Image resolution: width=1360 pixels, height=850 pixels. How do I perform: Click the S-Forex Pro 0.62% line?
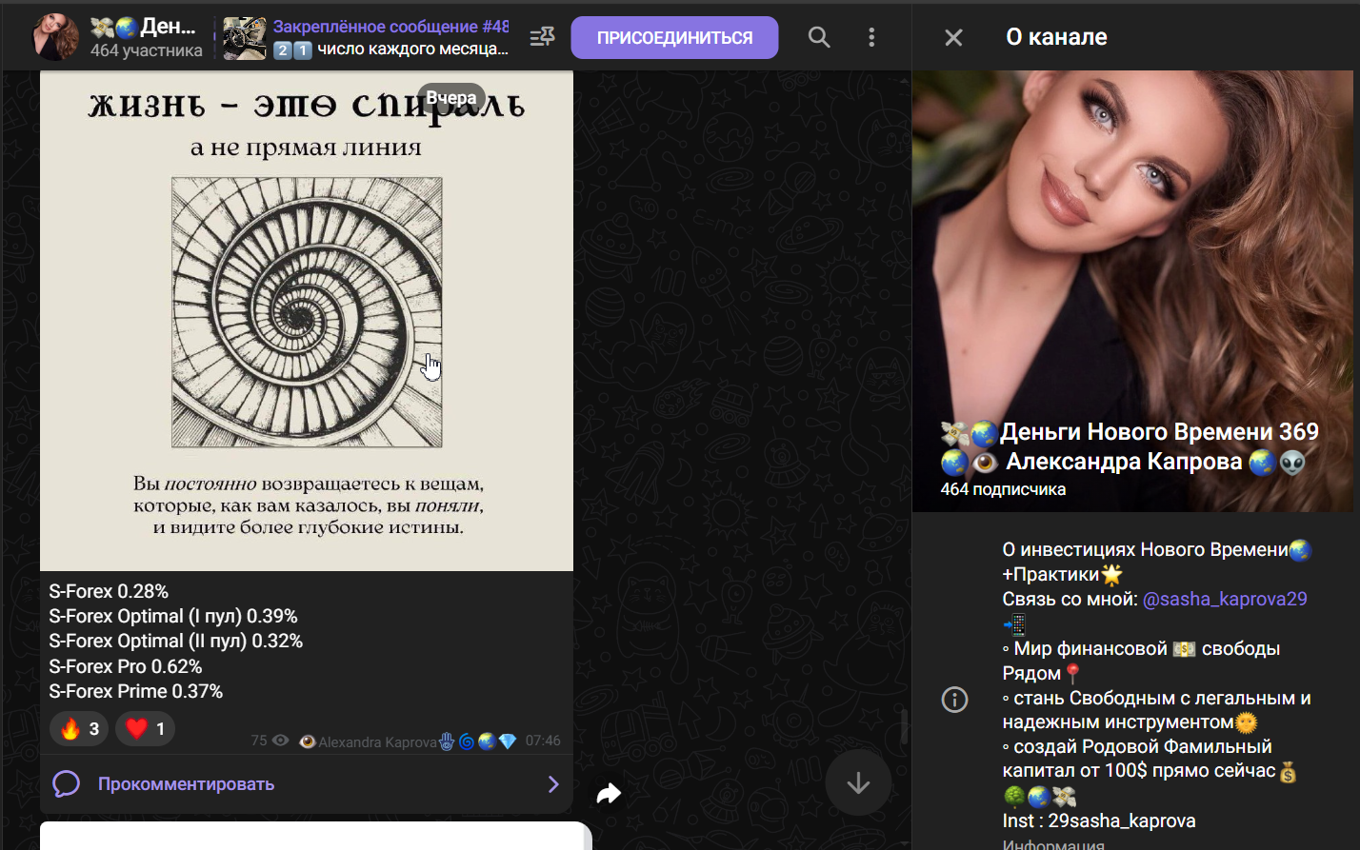coord(126,666)
